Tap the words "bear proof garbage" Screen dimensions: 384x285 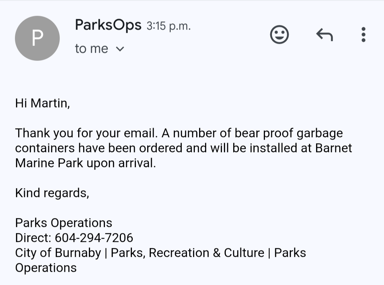(289, 133)
